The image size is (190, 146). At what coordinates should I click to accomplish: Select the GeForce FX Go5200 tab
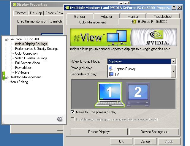click(x=149, y=22)
